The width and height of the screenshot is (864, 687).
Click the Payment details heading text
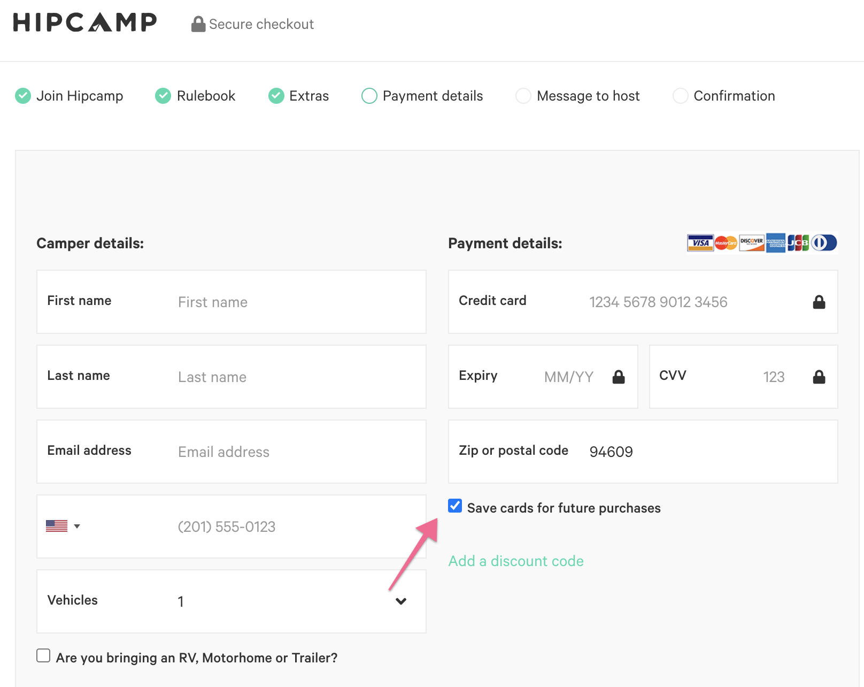[x=505, y=243]
